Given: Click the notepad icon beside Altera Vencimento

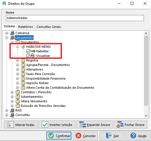Looking at the screenshot, I should [18, 101].
